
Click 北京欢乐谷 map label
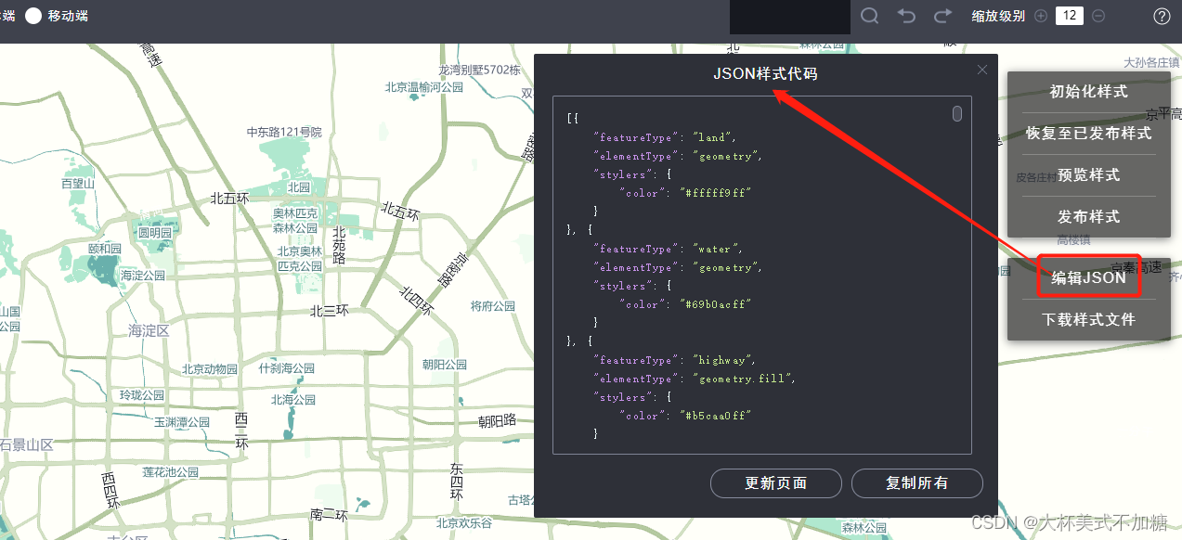[464, 523]
